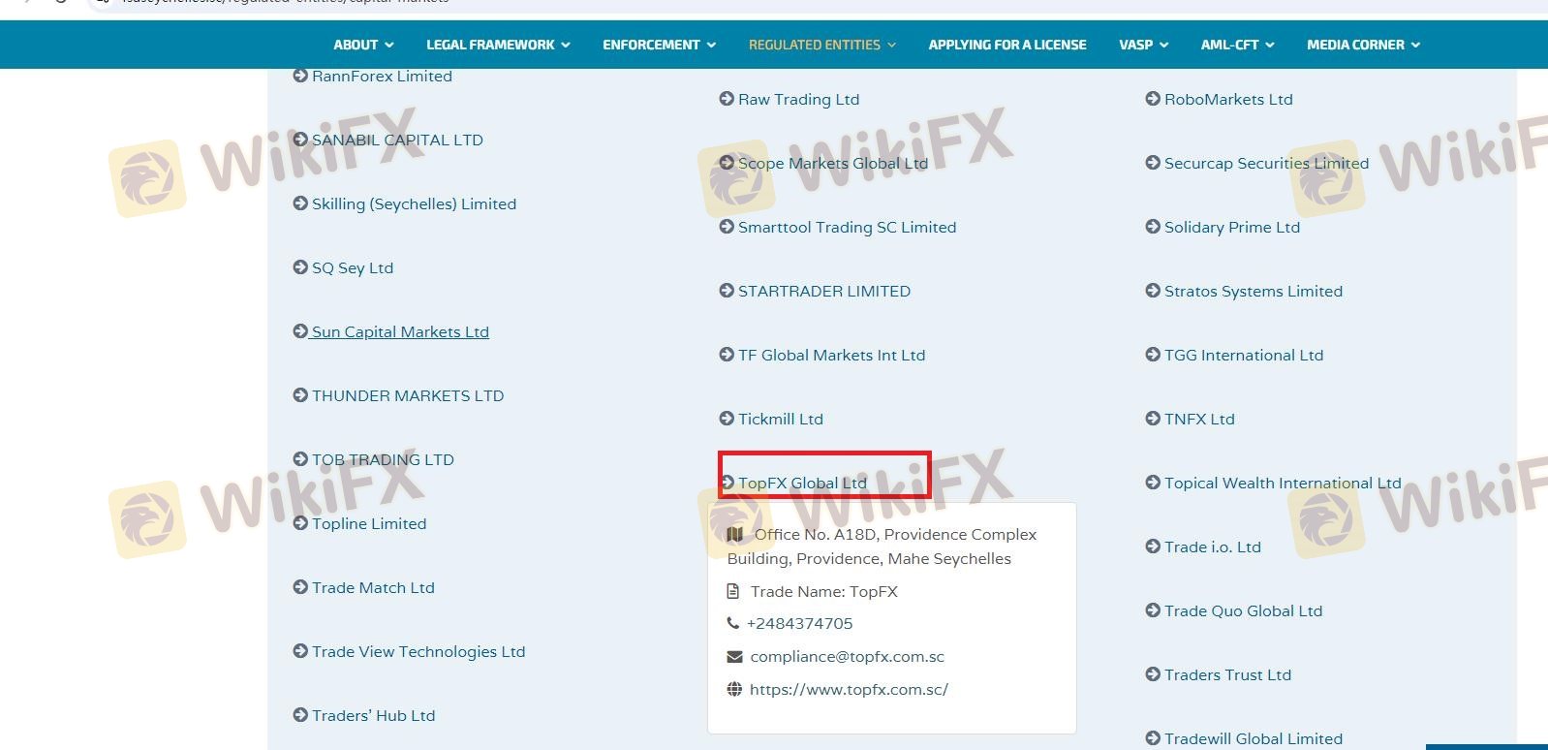Click the globe icon in TopFX details
This screenshot has height=750, width=1548.
[734, 690]
